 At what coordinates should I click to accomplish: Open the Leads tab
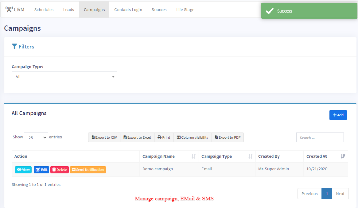tap(69, 10)
